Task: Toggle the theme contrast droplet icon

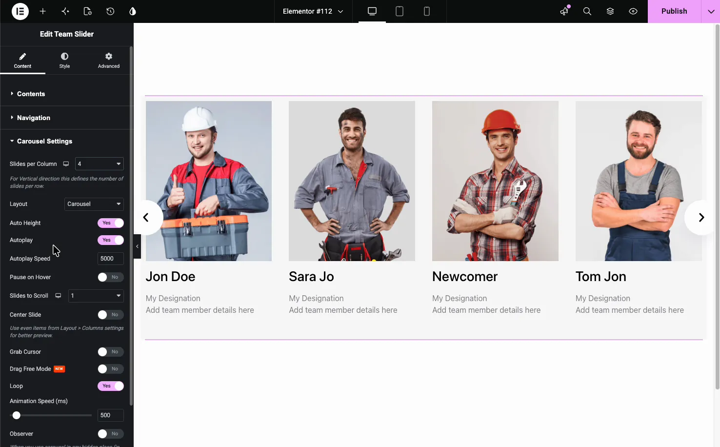Action: [133, 11]
